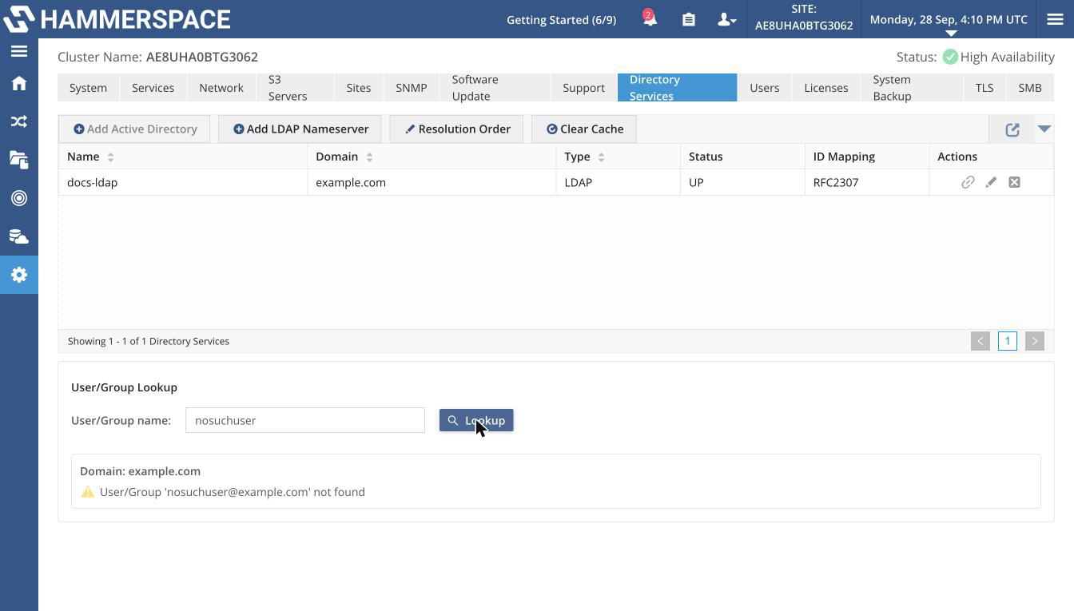Open the target sidebar icon
Viewport: 1074px width, 611px height.
[x=19, y=198]
